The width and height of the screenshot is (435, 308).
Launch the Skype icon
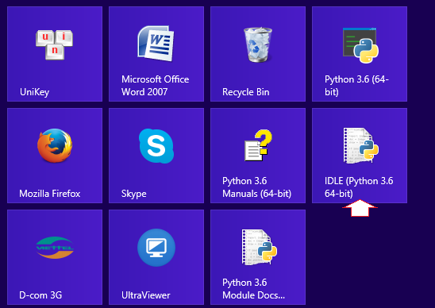(156, 146)
